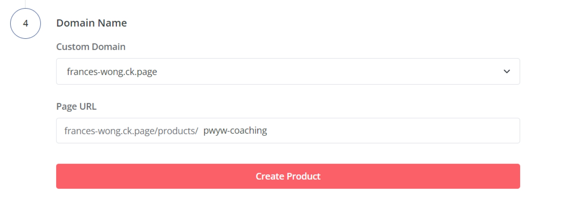Screen dimensions: 562x205
Task: Click the chevron arrow in Custom Domain
Action: click(507, 72)
